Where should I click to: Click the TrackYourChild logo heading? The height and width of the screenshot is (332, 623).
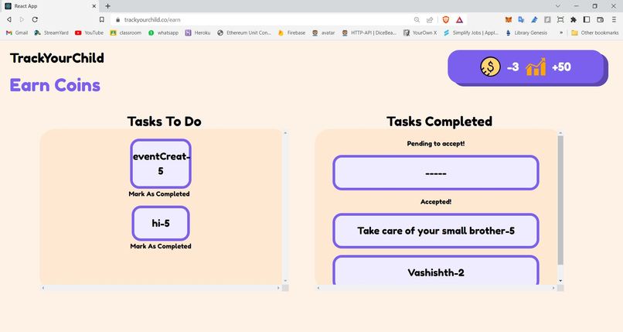(x=57, y=58)
